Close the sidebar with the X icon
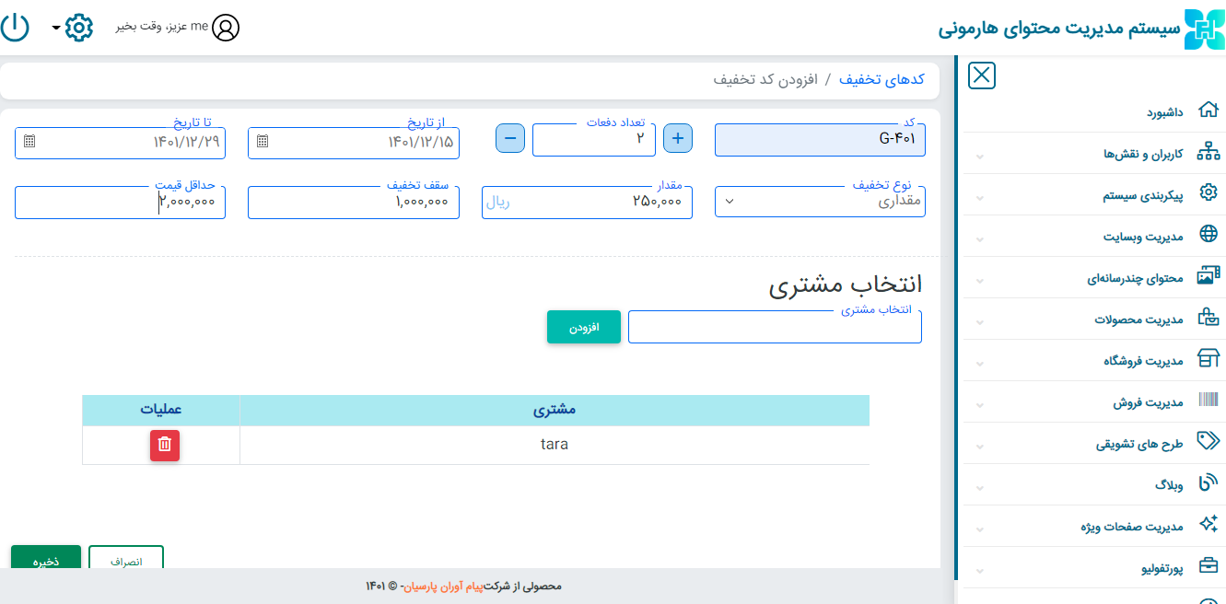 [982, 75]
